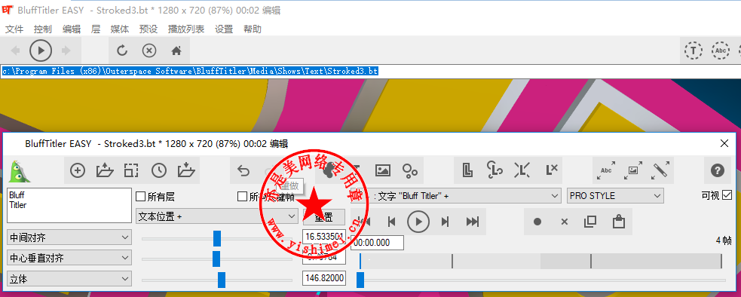Click the clipboard paste key icon
741x297 pixels.
pos(617,222)
